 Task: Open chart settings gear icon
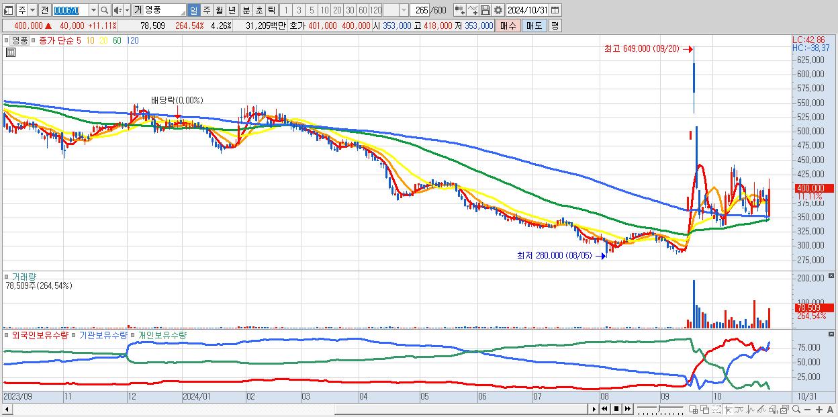[498, 10]
